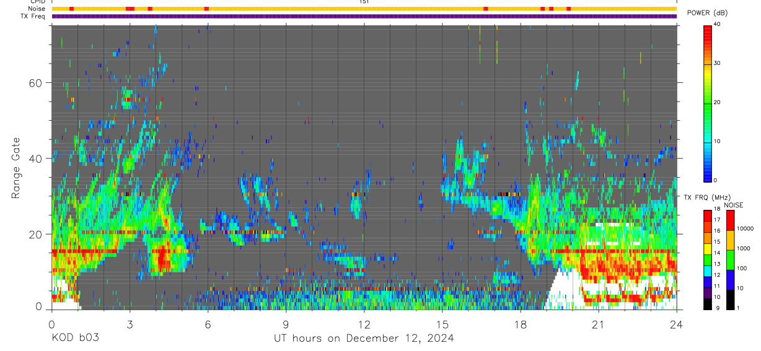
Task: Click the 'KOD b03' radar beam label
Action: (74, 338)
